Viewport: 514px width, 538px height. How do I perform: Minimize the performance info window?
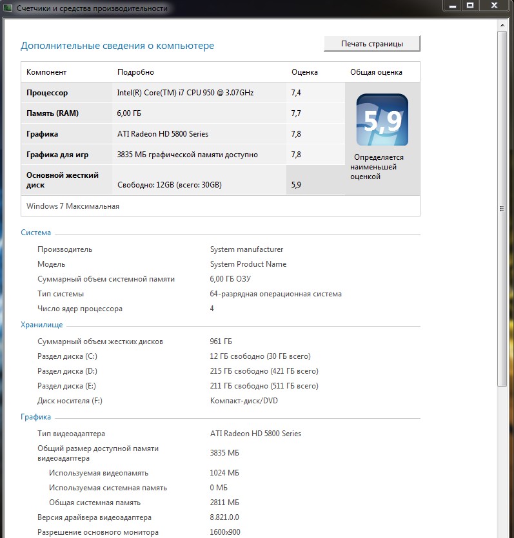point(453,6)
